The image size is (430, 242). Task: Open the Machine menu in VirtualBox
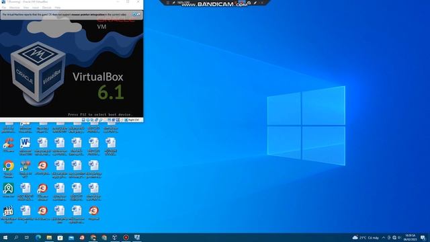[x=15, y=7]
